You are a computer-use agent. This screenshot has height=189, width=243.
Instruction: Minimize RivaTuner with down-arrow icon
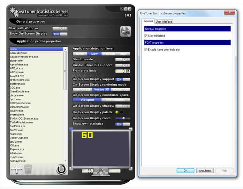point(126,9)
